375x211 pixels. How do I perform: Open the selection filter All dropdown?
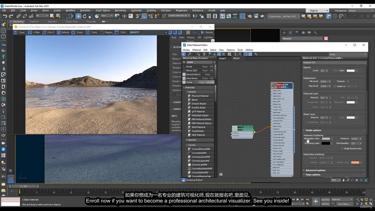[42, 16]
